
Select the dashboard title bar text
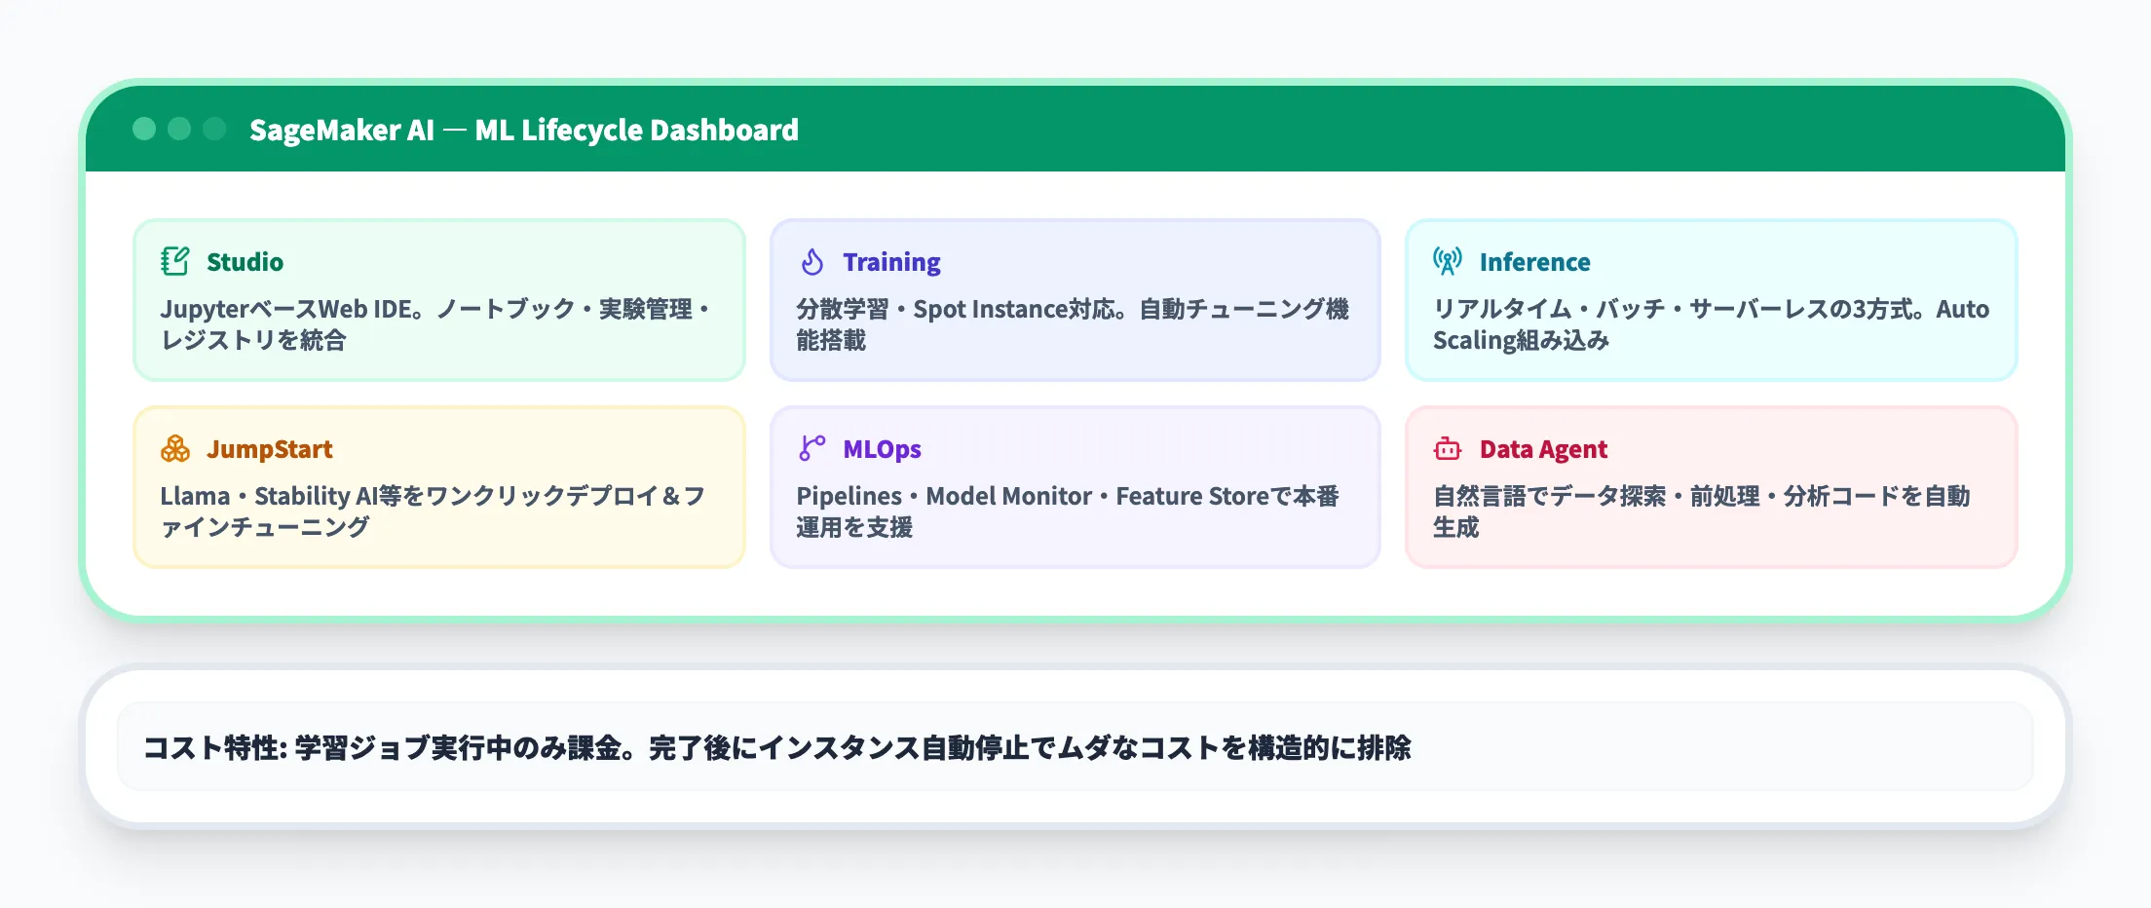524,129
